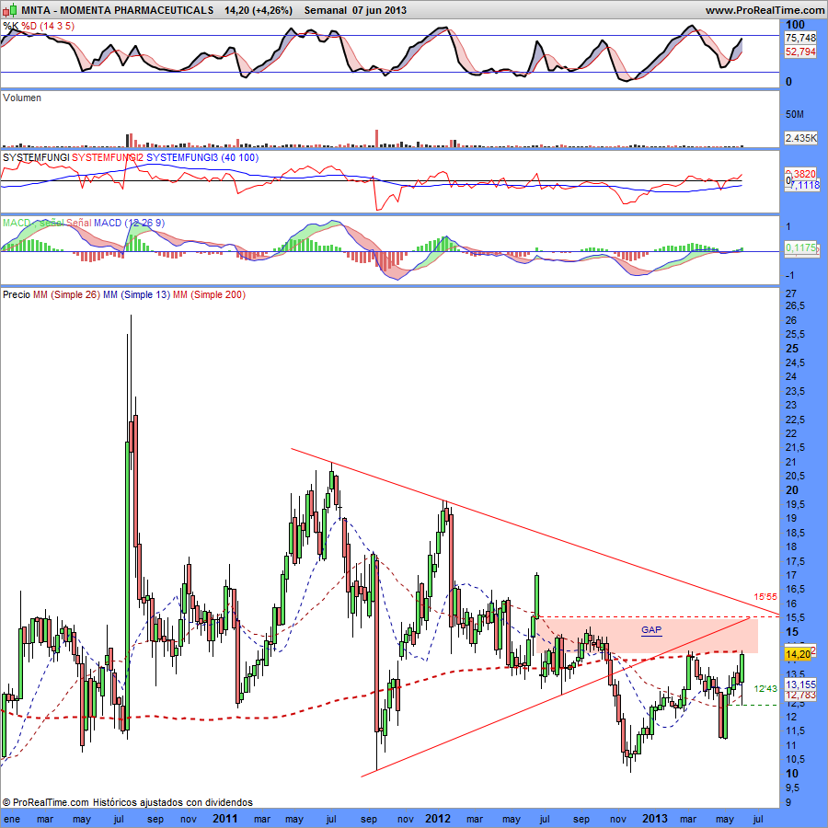Click the bold 15 price axis label
The image size is (828, 828).
click(792, 632)
